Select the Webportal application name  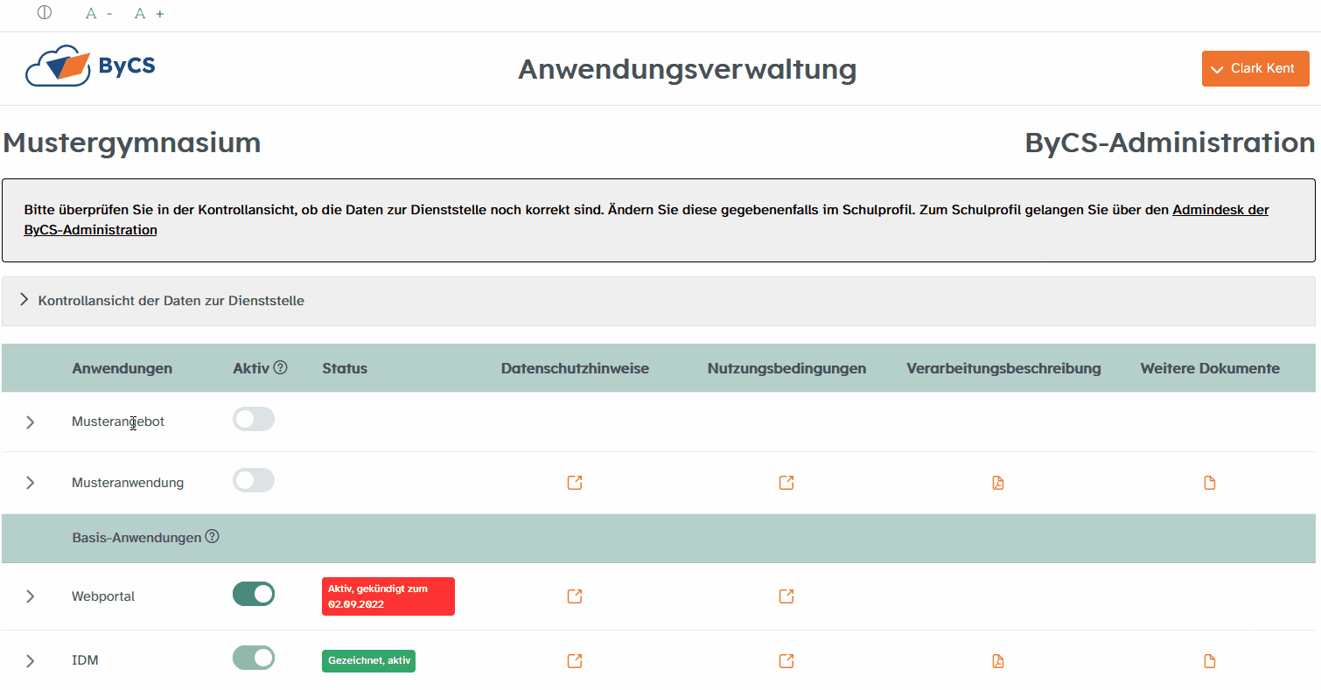[x=103, y=596]
